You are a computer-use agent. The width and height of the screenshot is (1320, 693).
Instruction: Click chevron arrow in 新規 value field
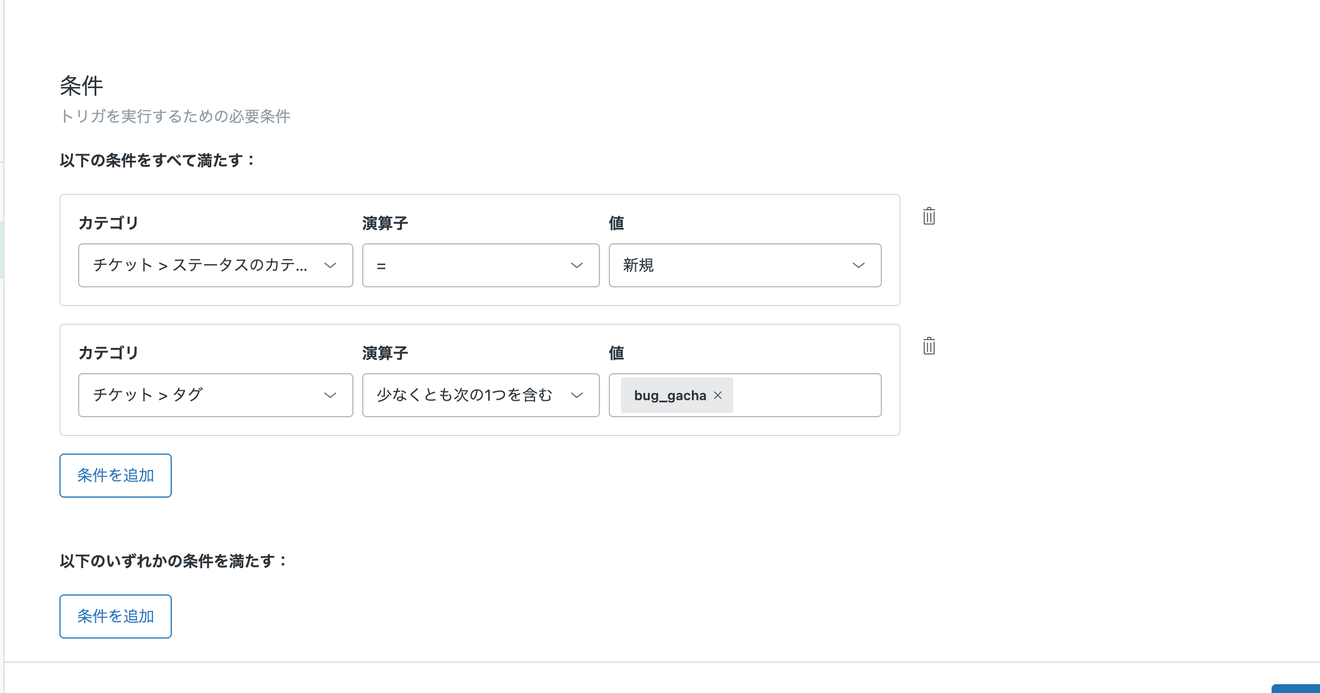click(x=858, y=265)
